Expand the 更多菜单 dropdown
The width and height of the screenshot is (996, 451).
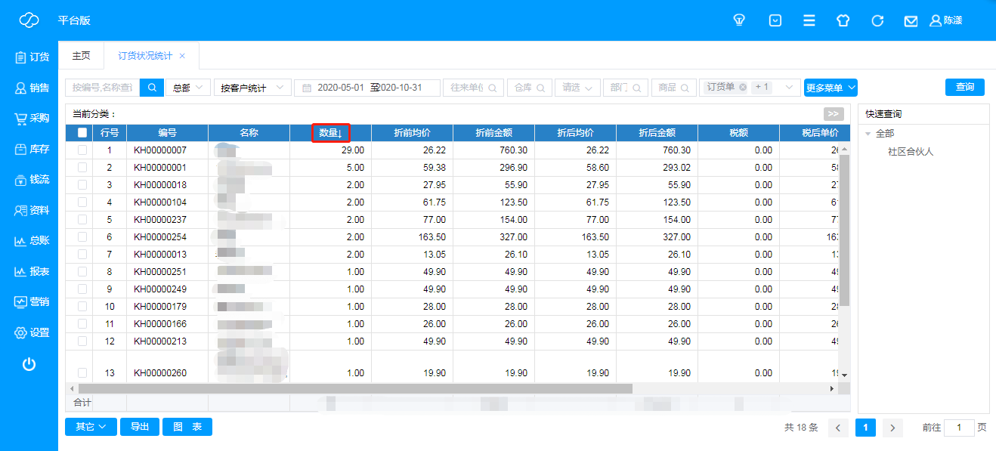tap(831, 88)
